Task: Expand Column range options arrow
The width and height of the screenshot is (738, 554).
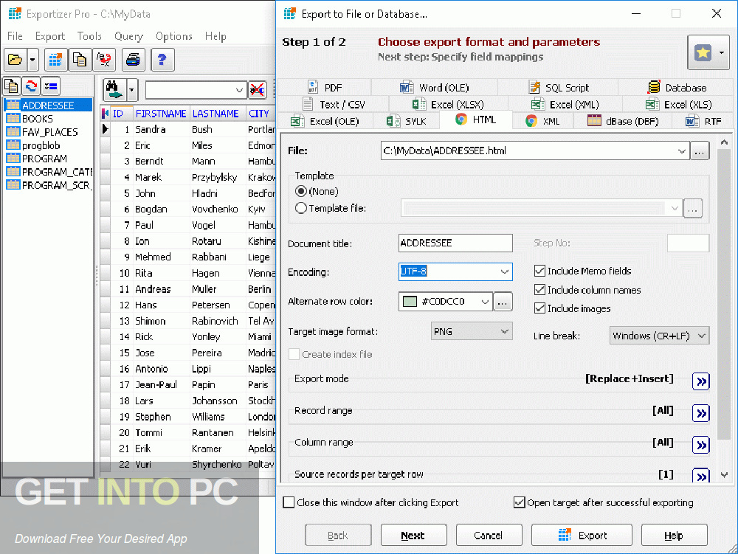Action: [701, 445]
